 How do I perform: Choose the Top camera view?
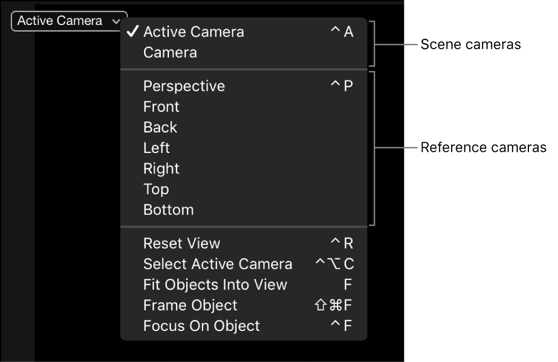click(156, 189)
